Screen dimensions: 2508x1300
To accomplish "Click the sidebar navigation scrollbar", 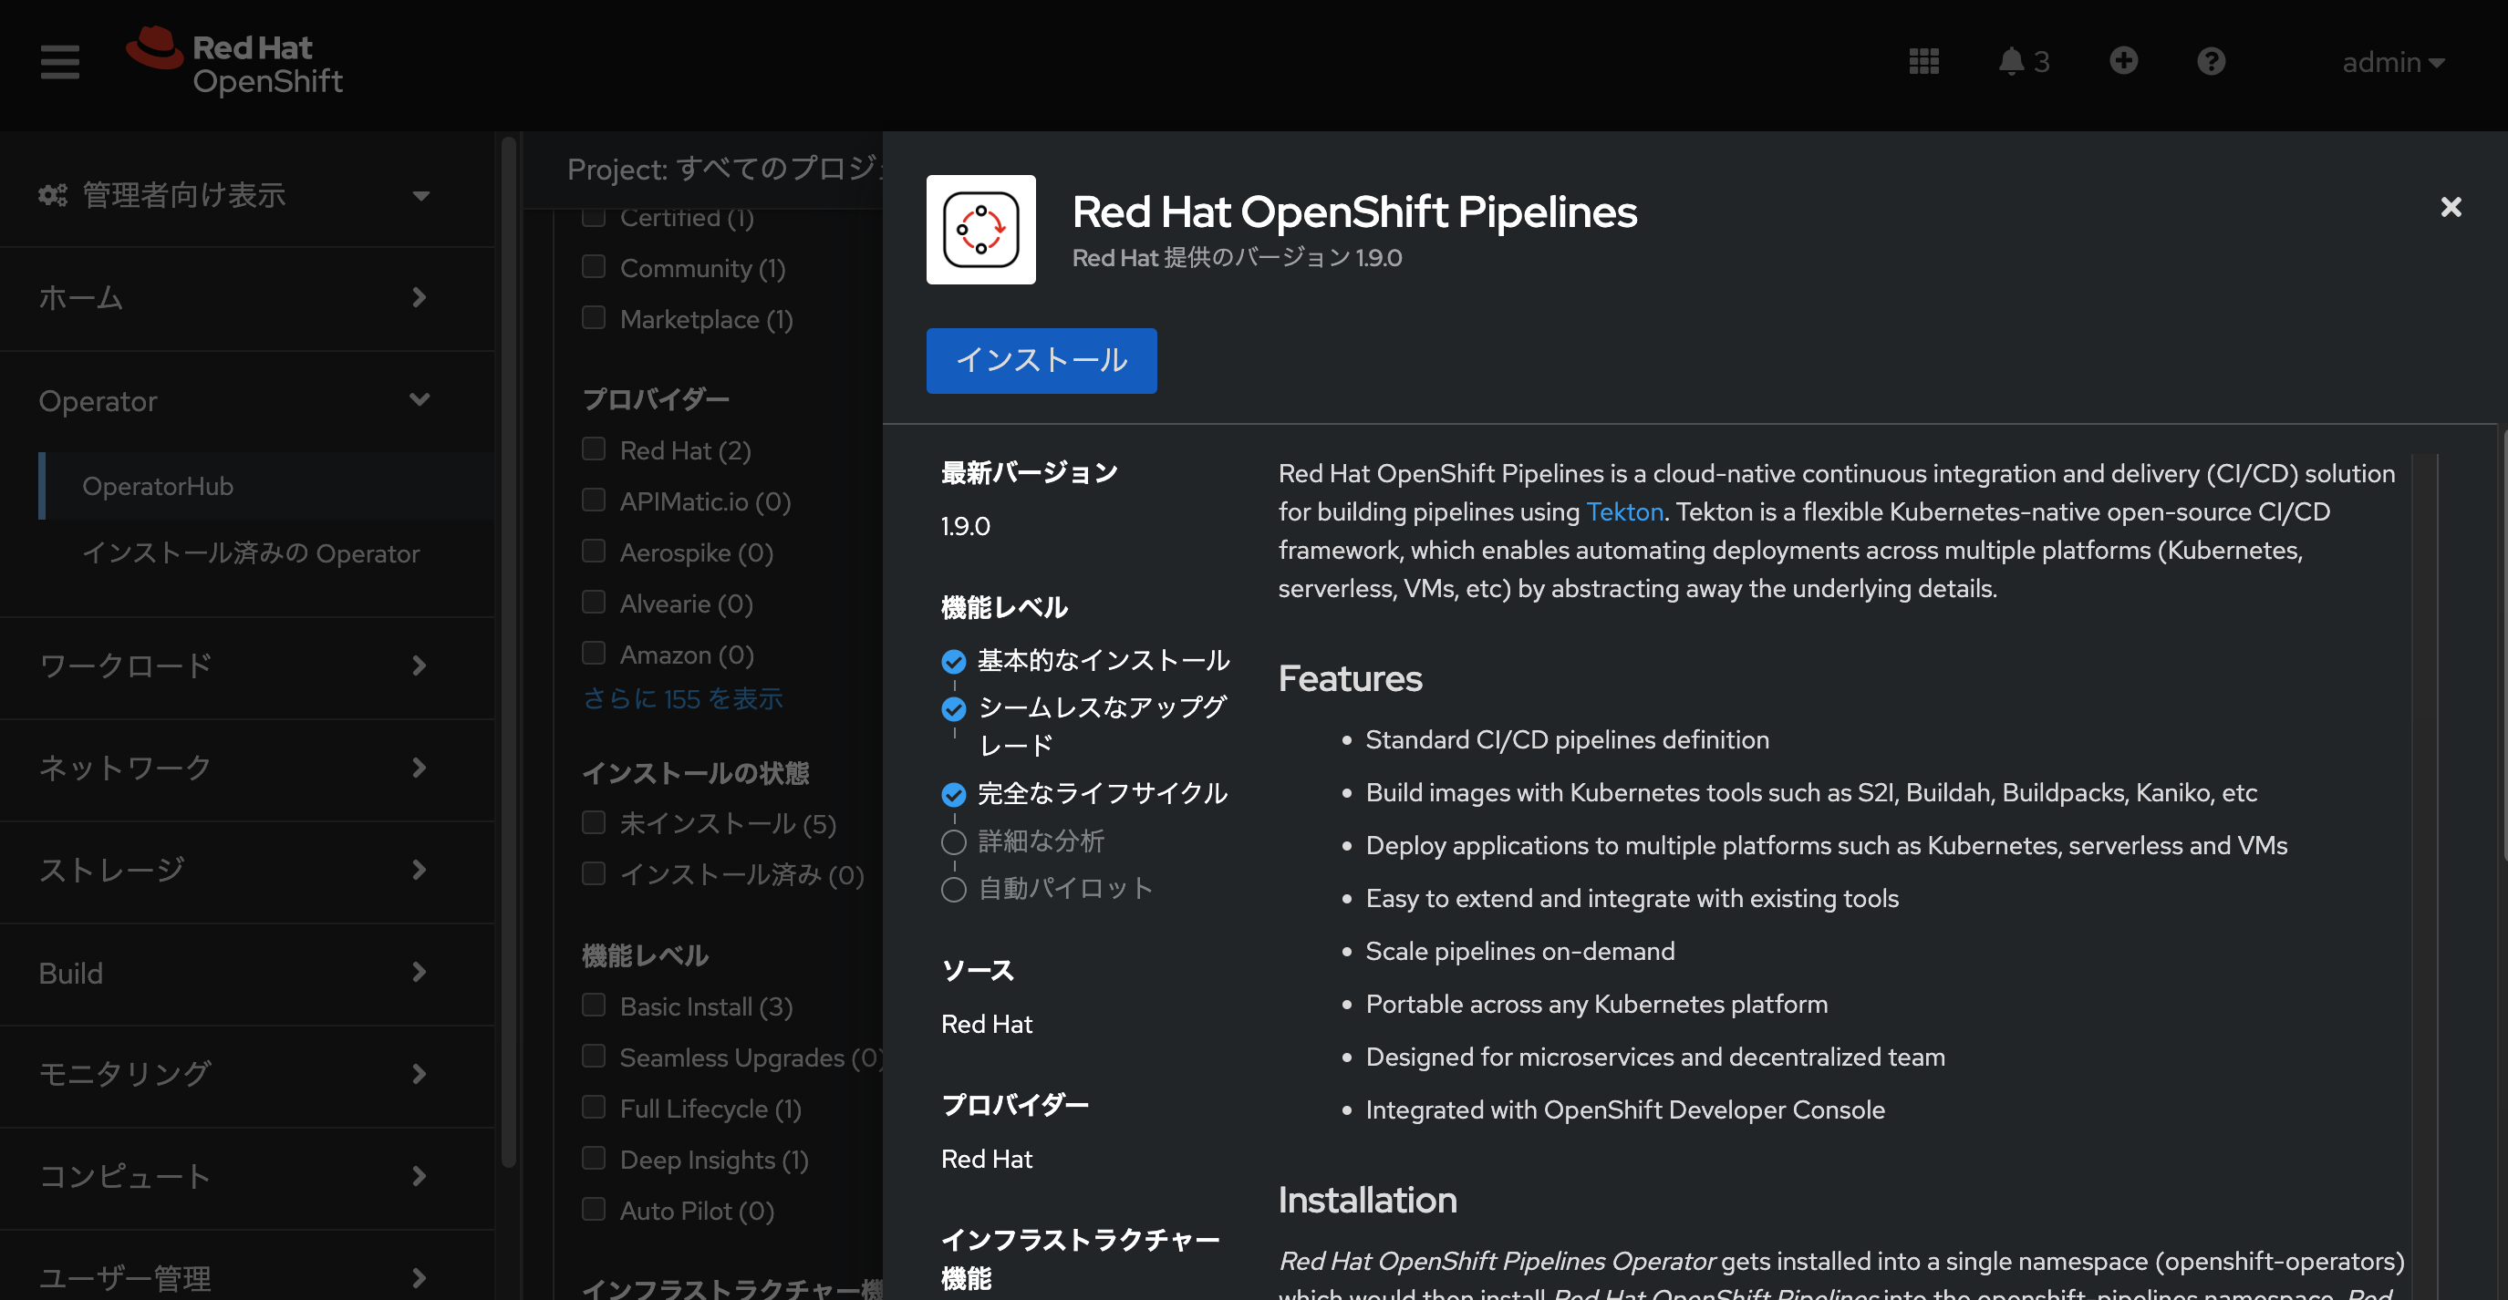I will pyautogui.click(x=507, y=652).
